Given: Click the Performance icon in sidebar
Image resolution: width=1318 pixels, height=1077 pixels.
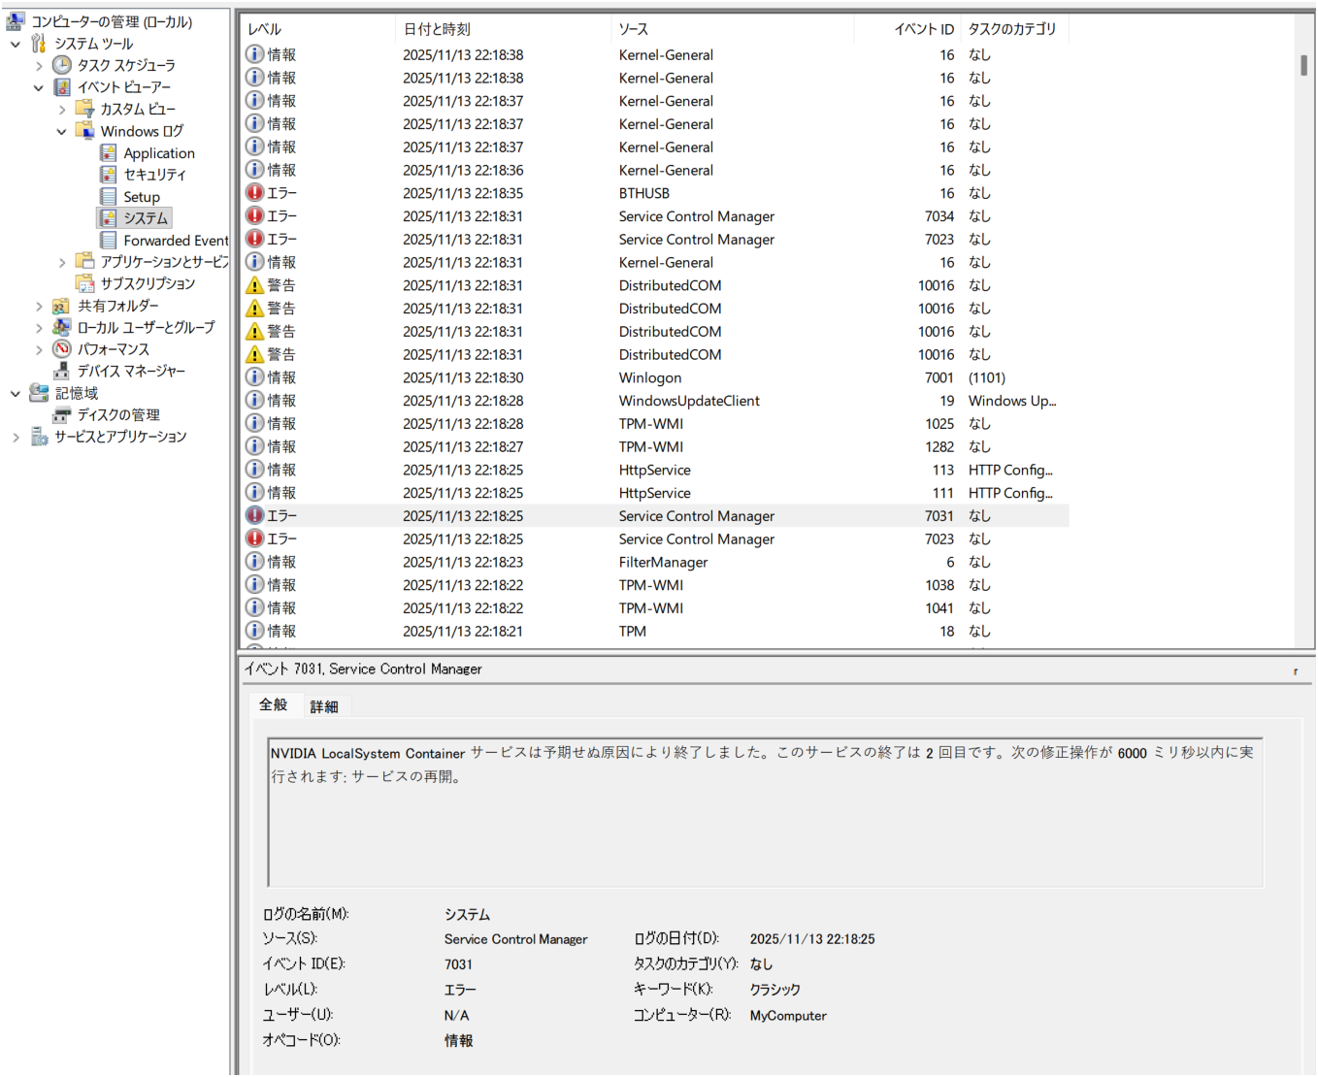Looking at the screenshot, I should pos(62,349).
